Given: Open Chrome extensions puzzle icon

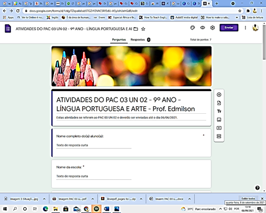Looking at the screenshot, I should pyautogui.click(x=248, y=11).
